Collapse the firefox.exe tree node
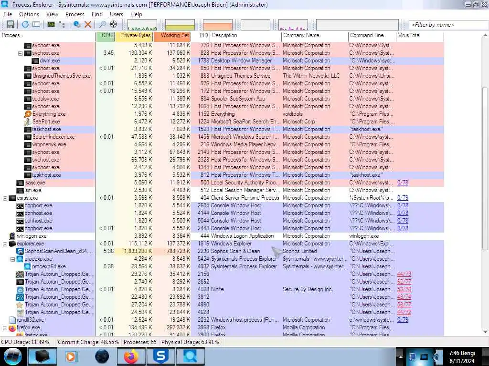This screenshot has height=366, width=489. (5, 328)
